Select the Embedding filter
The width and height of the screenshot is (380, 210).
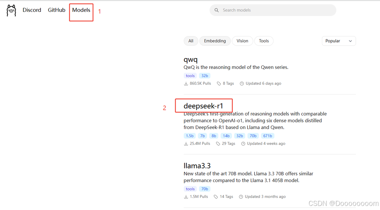(x=215, y=41)
